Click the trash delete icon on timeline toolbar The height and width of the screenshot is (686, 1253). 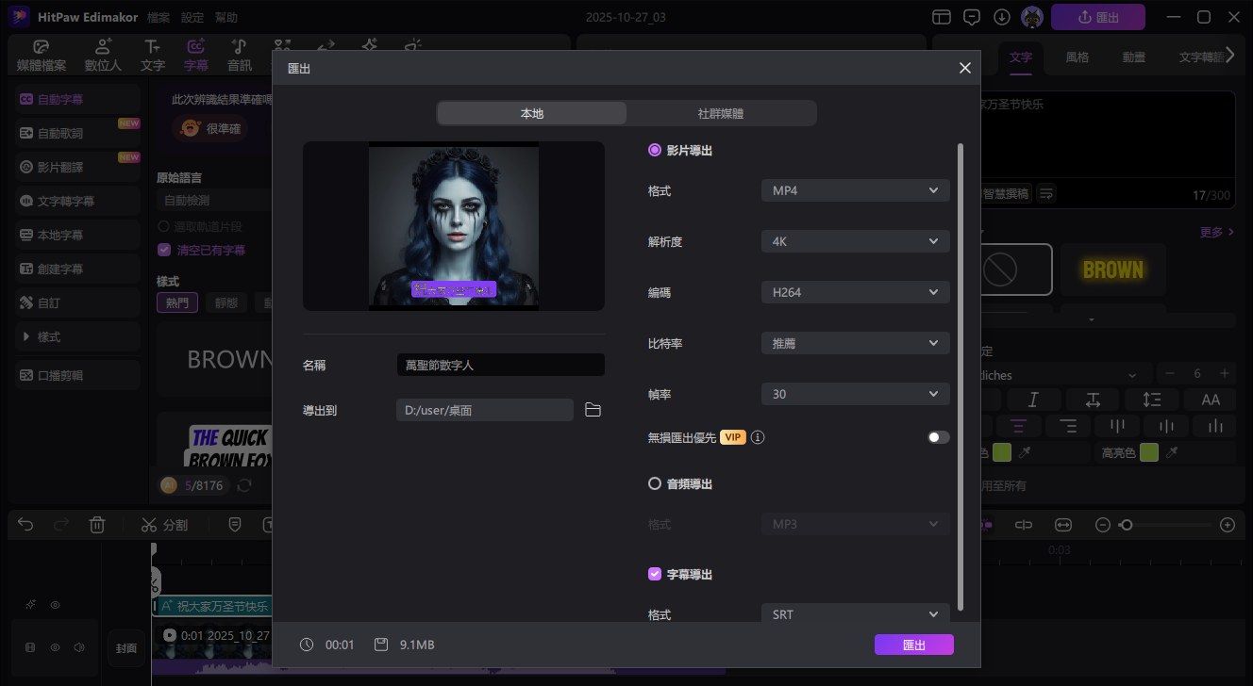pos(97,525)
